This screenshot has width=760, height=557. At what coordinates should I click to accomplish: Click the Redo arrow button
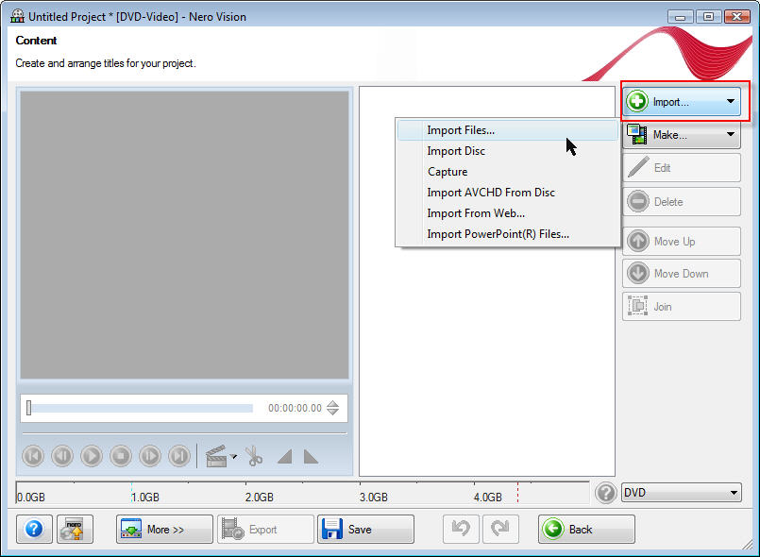[x=500, y=529]
